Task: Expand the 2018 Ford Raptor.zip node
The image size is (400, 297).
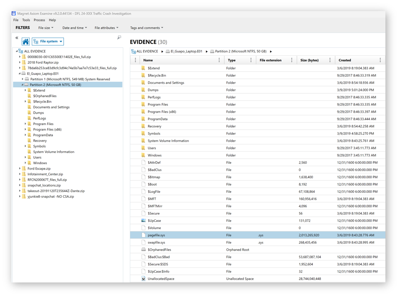Action: tap(20, 62)
